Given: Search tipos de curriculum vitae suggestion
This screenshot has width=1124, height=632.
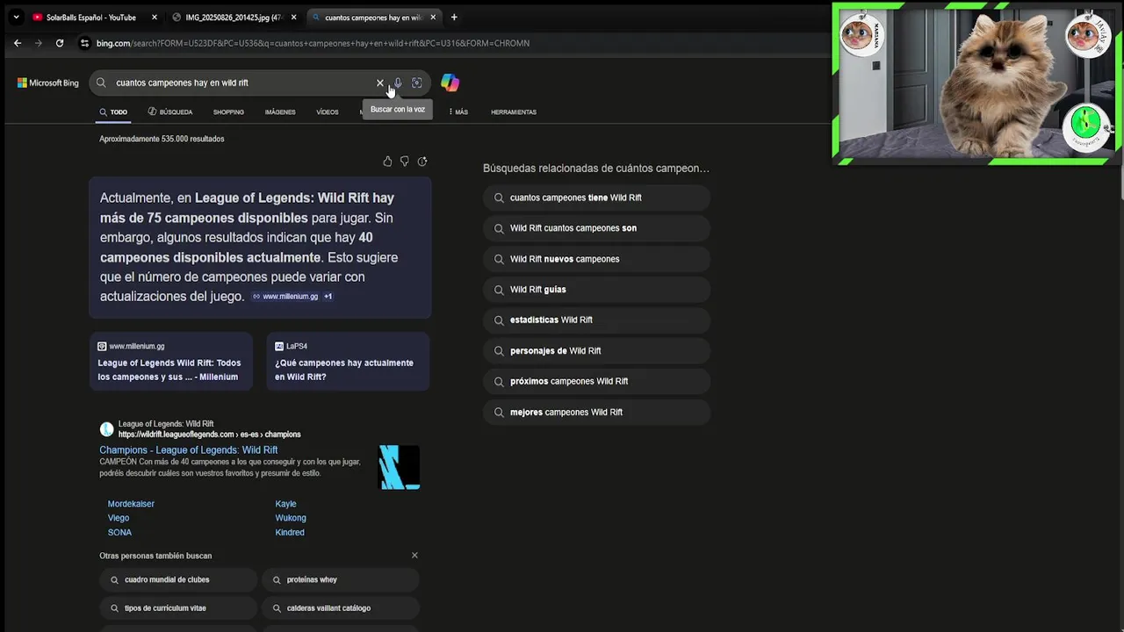Looking at the screenshot, I should click(178, 607).
